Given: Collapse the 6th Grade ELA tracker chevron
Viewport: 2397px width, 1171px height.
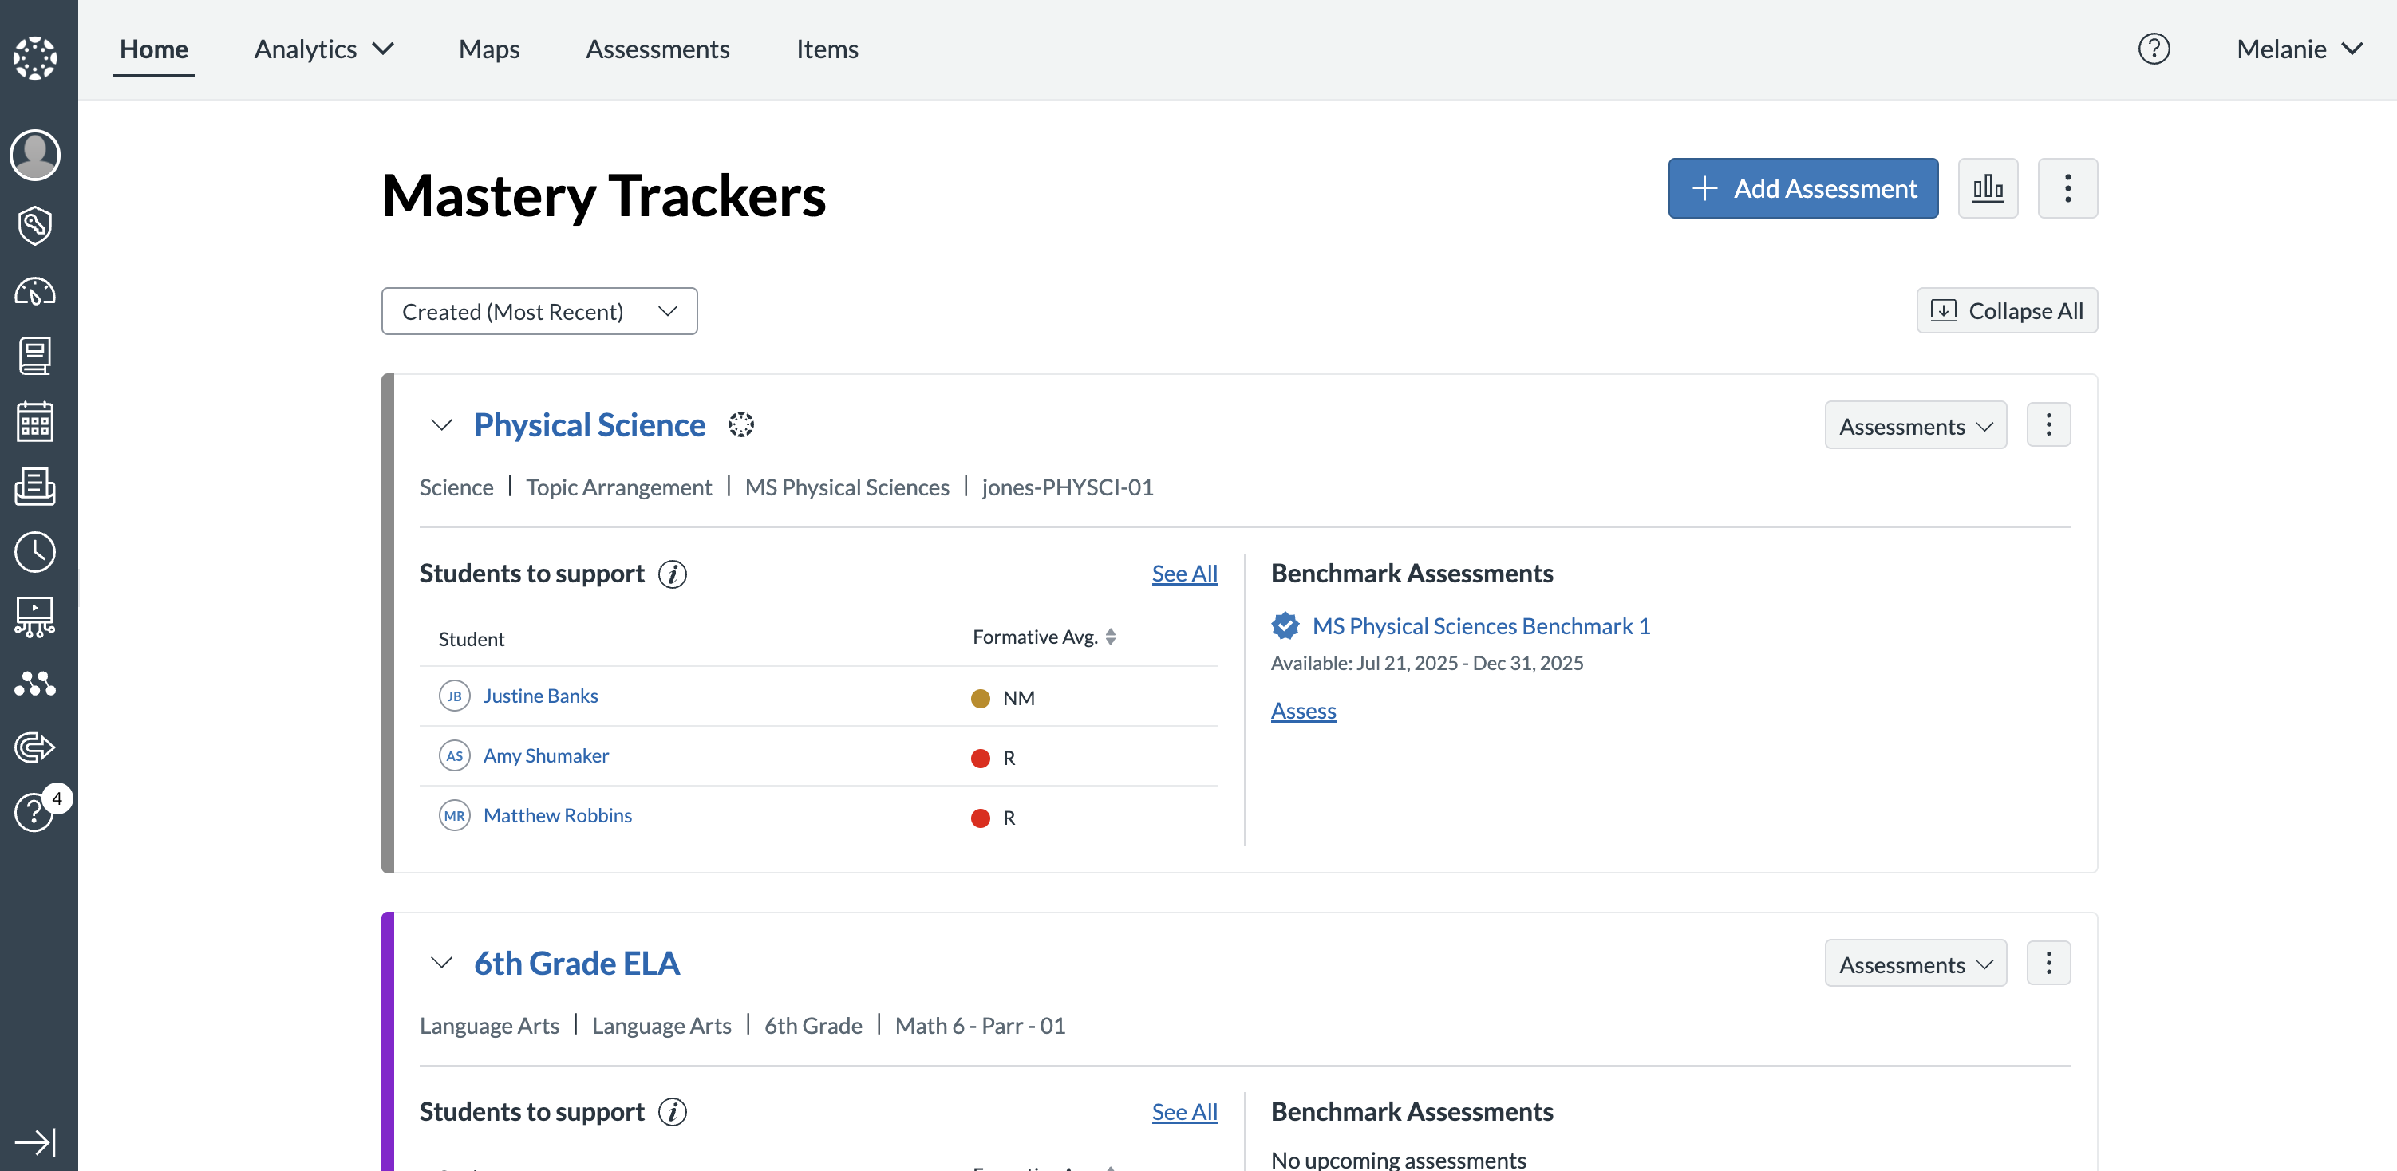Looking at the screenshot, I should (x=441, y=963).
